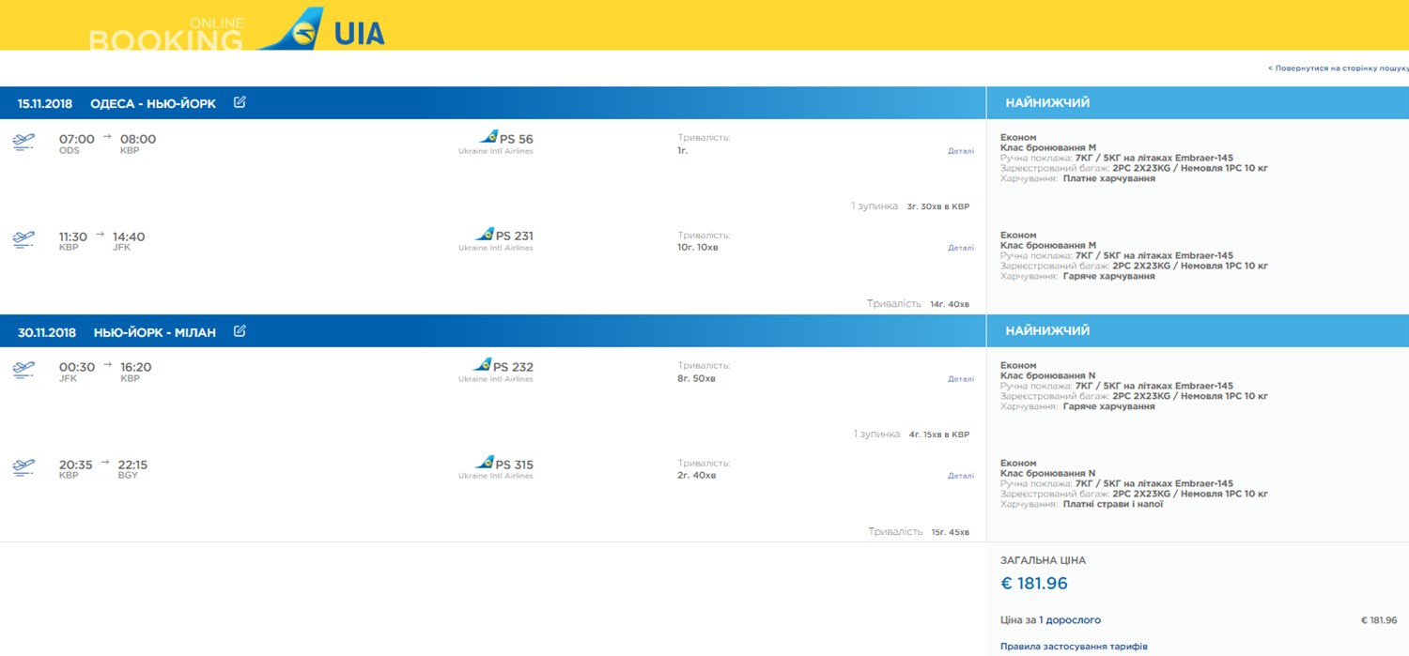This screenshot has height=656, width=1409.
Task: Click plane icon for 00:30 JFK departure
Action: [x=23, y=371]
